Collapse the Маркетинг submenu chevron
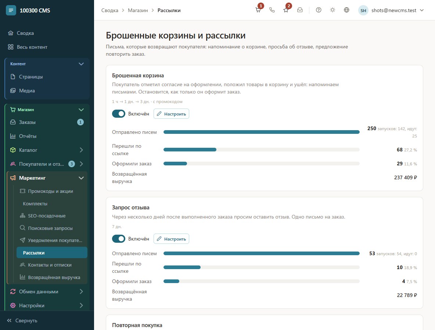This screenshot has height=330, width=435. [x=81, y=178]
